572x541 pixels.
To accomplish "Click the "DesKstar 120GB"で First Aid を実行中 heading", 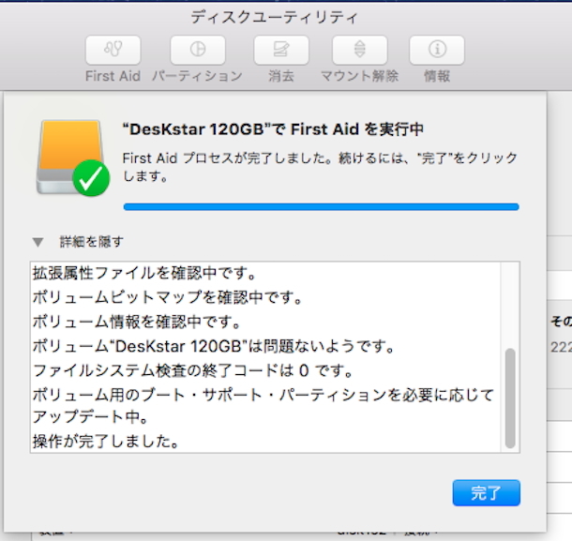I will (273, 129).
